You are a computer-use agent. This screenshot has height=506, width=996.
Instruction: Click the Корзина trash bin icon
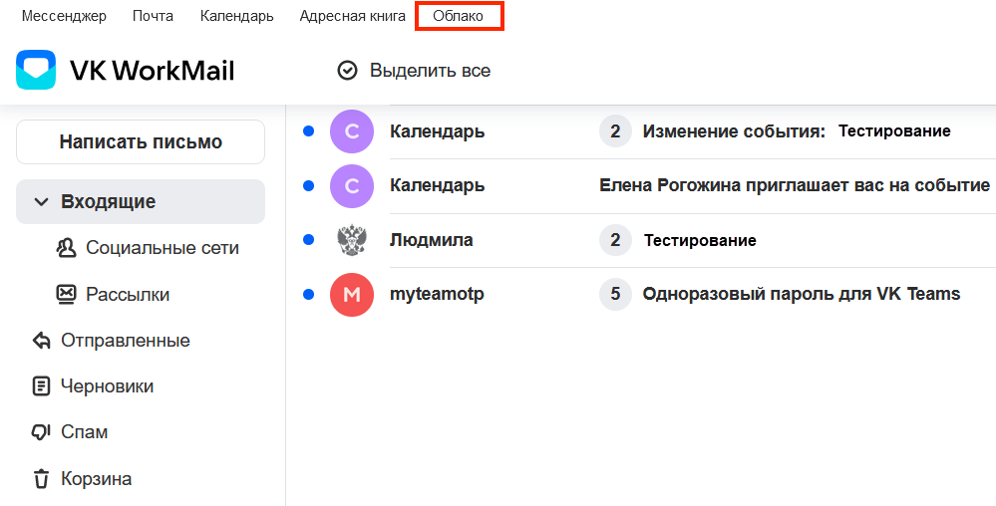[x=41, y=479]
